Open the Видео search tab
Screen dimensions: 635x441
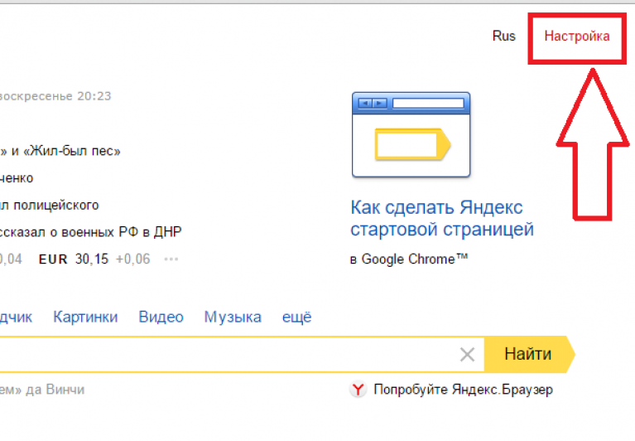point(161,317)
